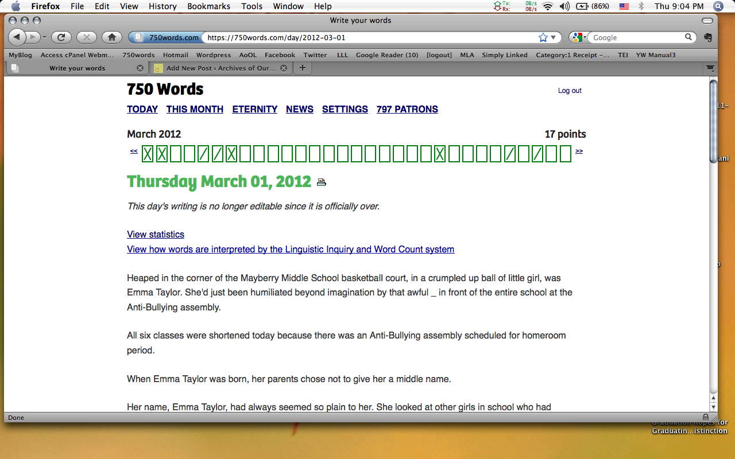
Task: Open the Simply Linked bookmark
Action: 505,55
